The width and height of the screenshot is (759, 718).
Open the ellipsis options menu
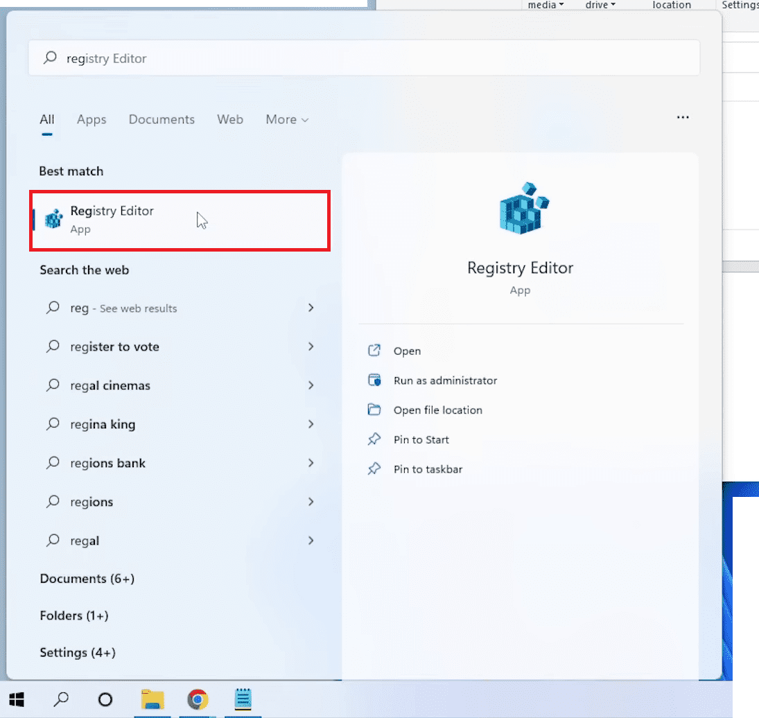(x=683, y=117)
